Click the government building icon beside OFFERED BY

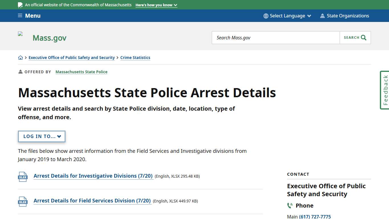coord(20,72)
